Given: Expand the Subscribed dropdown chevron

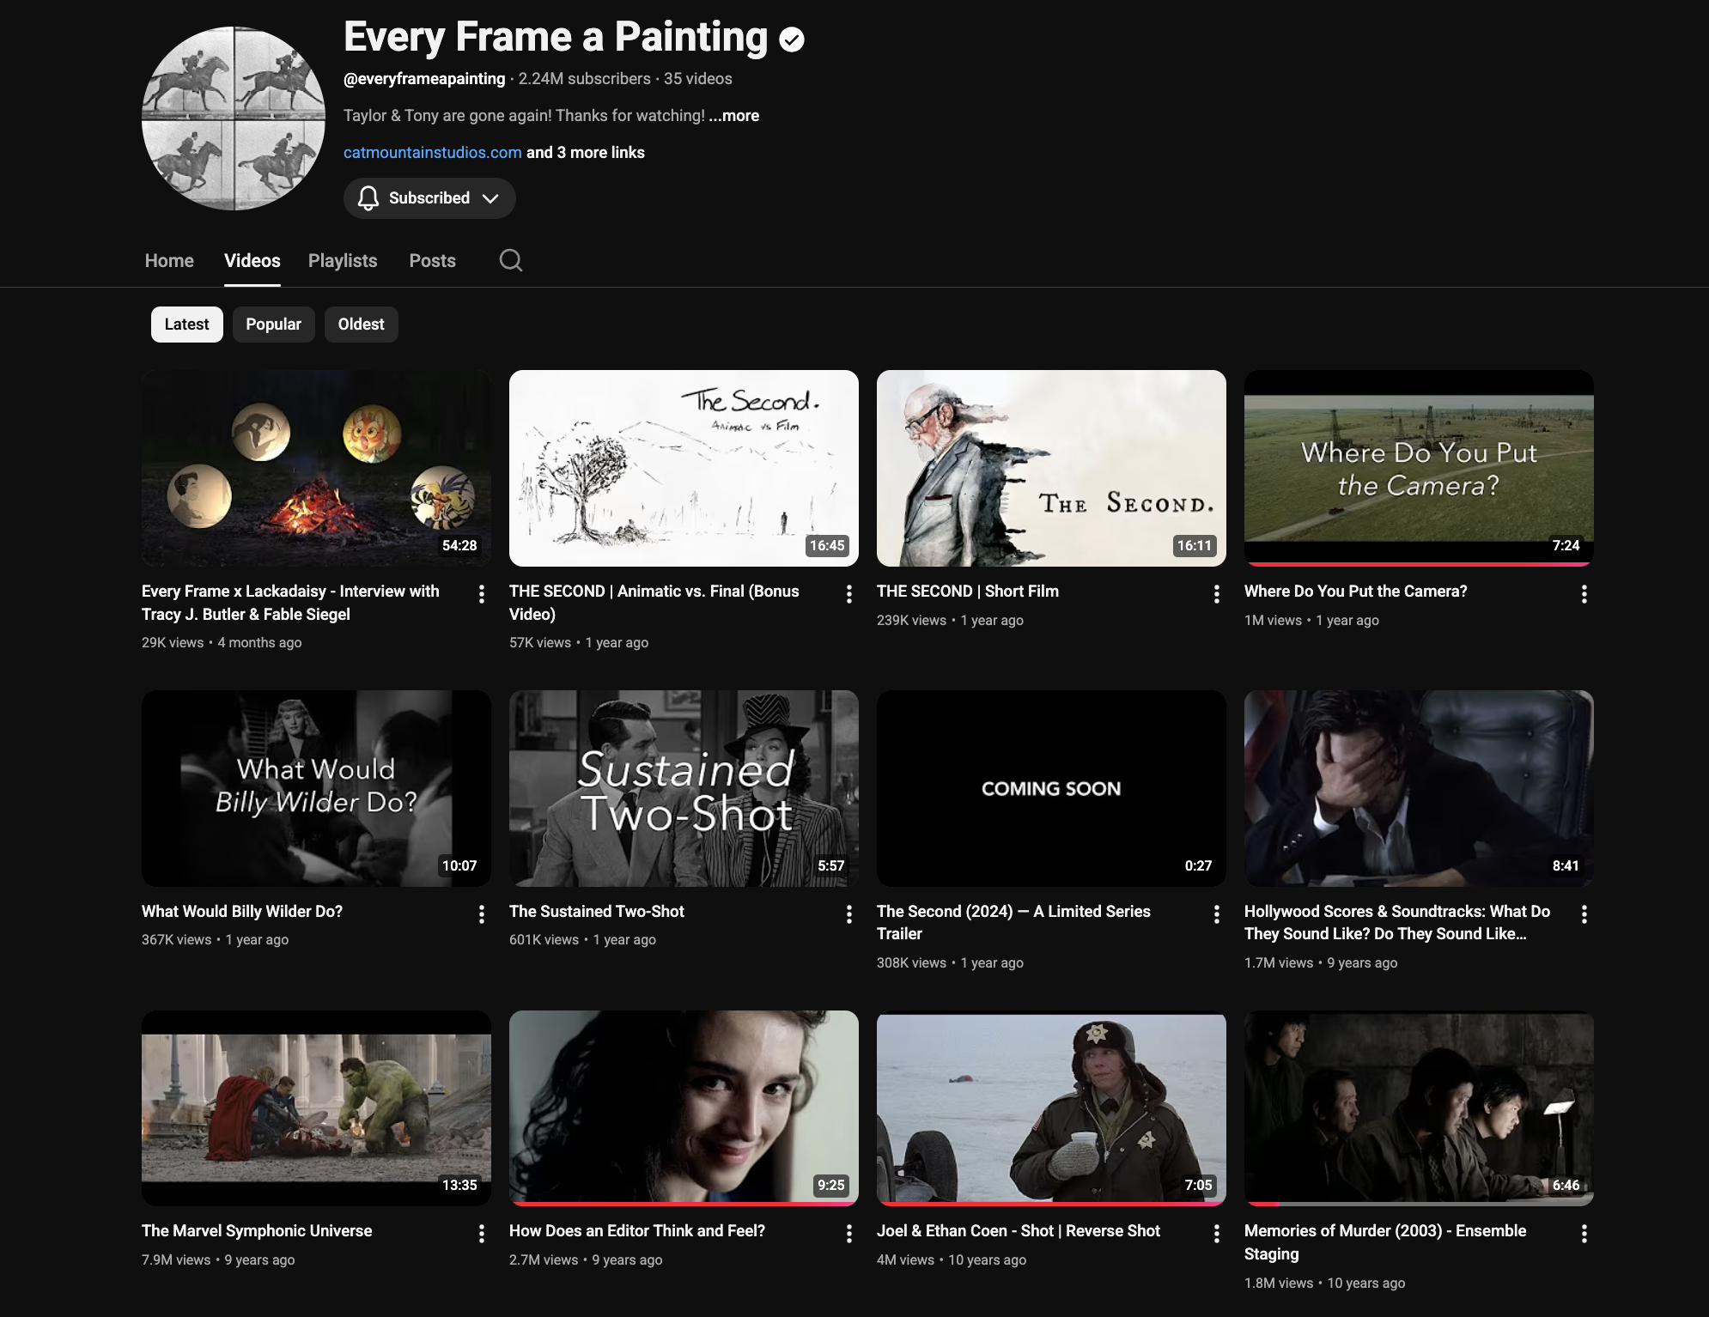Looking at the screenshot, I should pyautogui.click(x=490, y=198).
